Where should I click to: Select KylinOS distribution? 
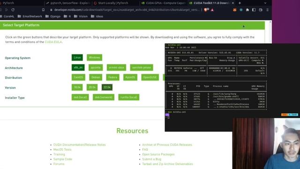pos(130,77)
